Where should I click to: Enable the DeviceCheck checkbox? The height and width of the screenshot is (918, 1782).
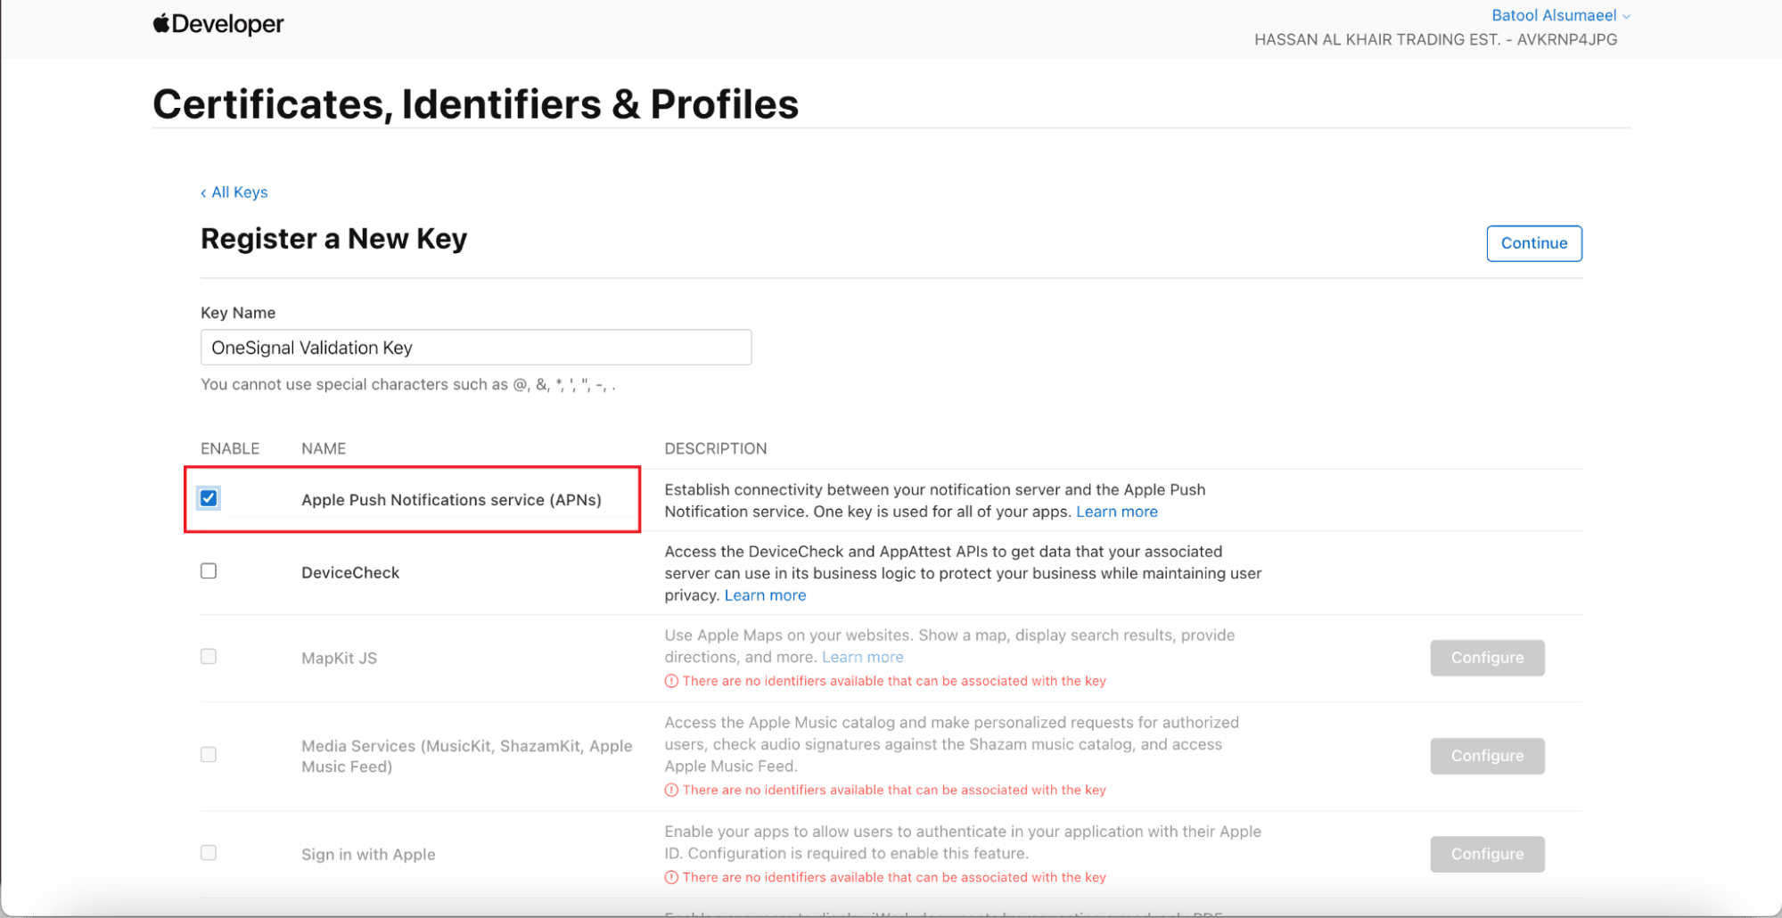[209, 571]
